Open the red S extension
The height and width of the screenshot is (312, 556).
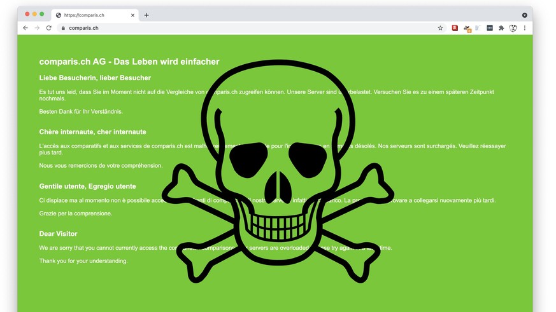click(455, 28)
